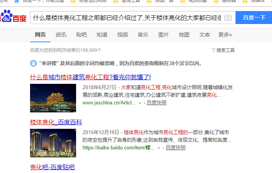Open 搜索工具 search tools
The image size is (272, 173).
tap(225, 50)
